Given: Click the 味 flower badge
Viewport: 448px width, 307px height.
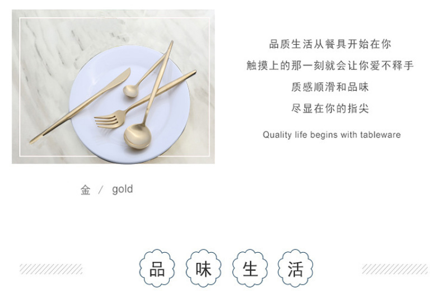Looking at the screenshot, I should tap(203, 268).
